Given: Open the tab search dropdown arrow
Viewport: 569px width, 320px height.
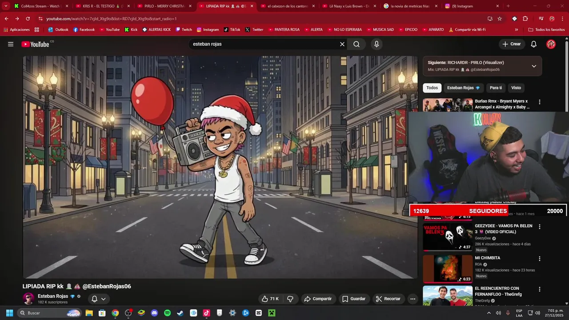Looking at the screenshot, I should [6, 6].
